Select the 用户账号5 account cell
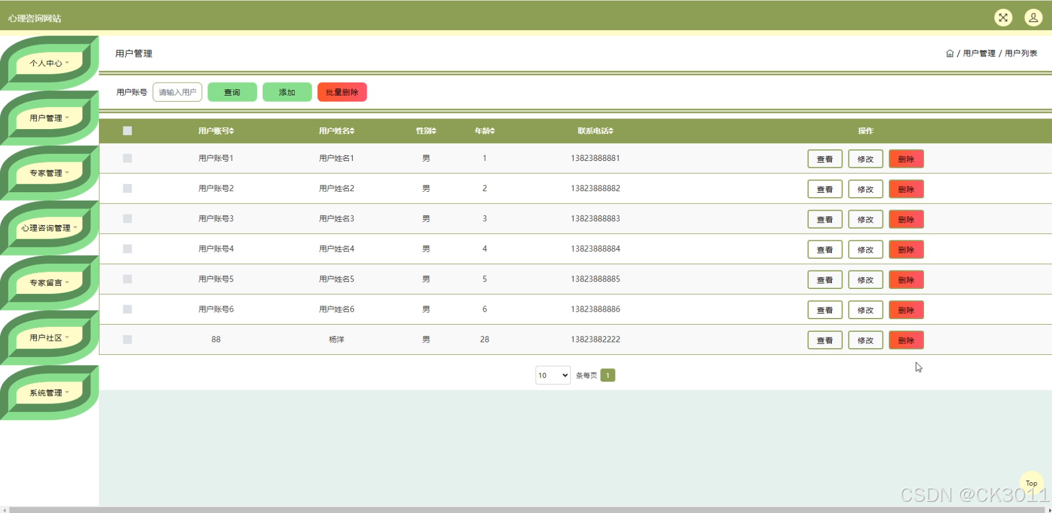 [216, 279]
